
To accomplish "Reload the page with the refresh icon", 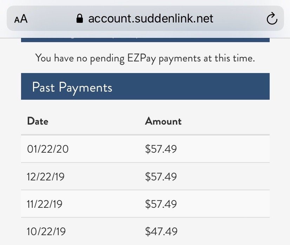I will click(x=272, y=19).
